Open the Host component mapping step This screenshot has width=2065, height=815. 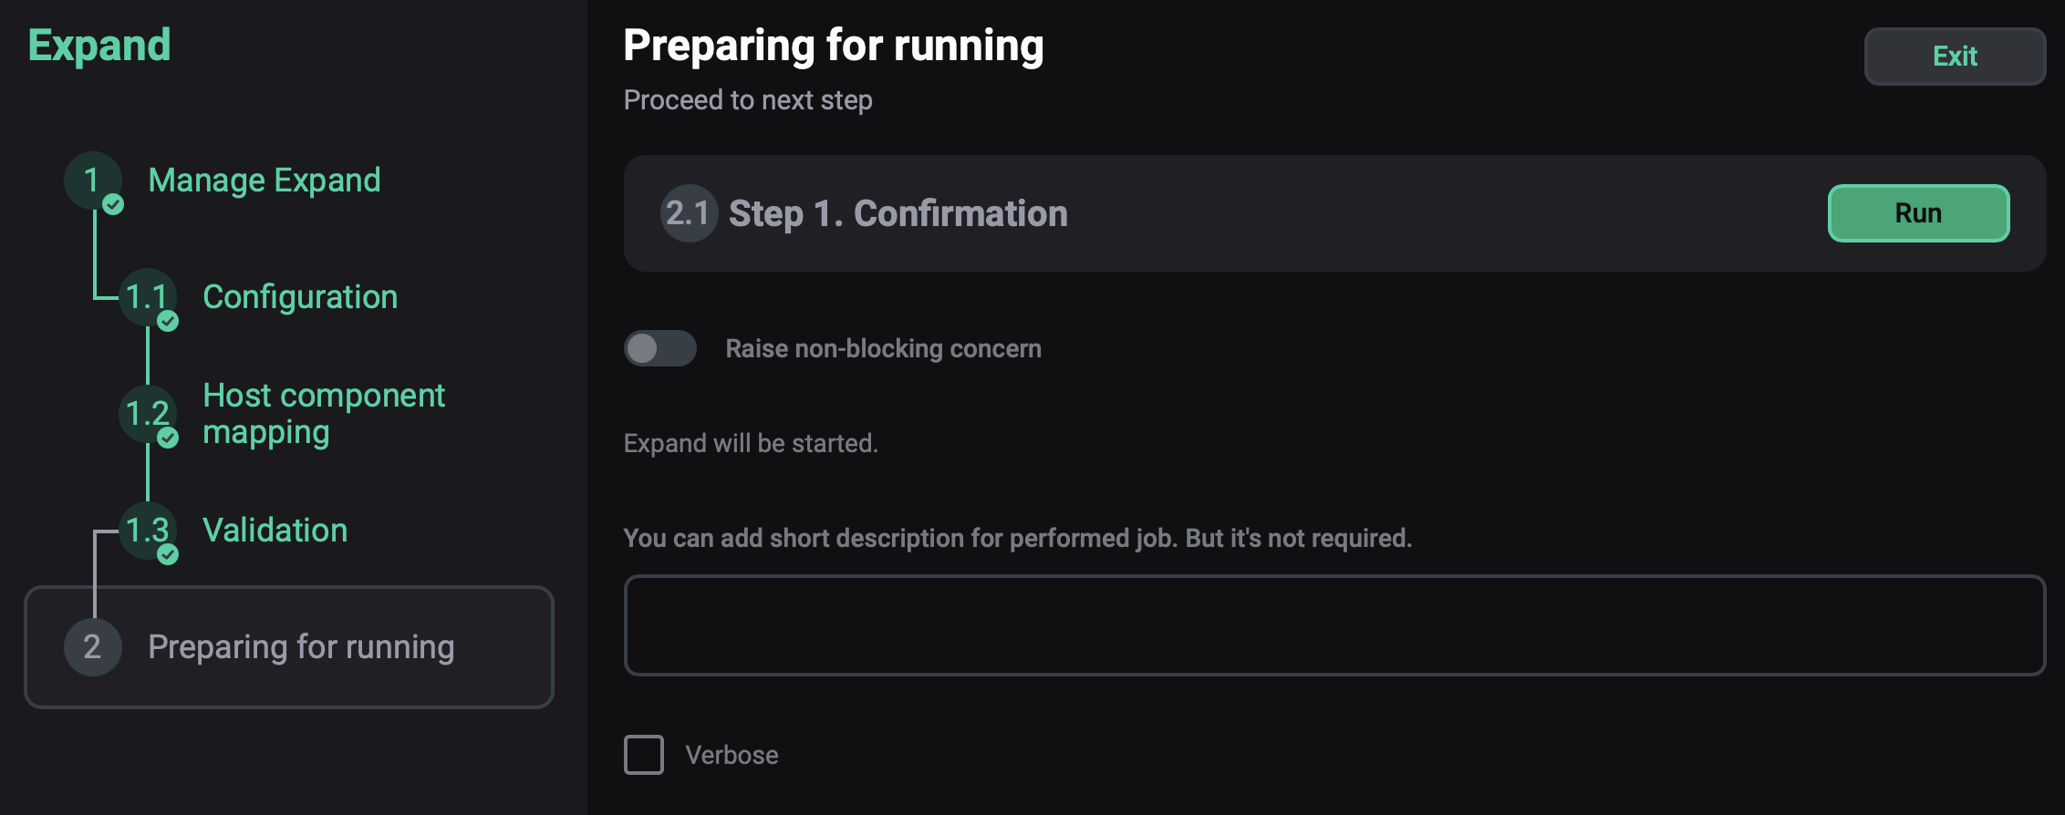[x=323, y=413]
